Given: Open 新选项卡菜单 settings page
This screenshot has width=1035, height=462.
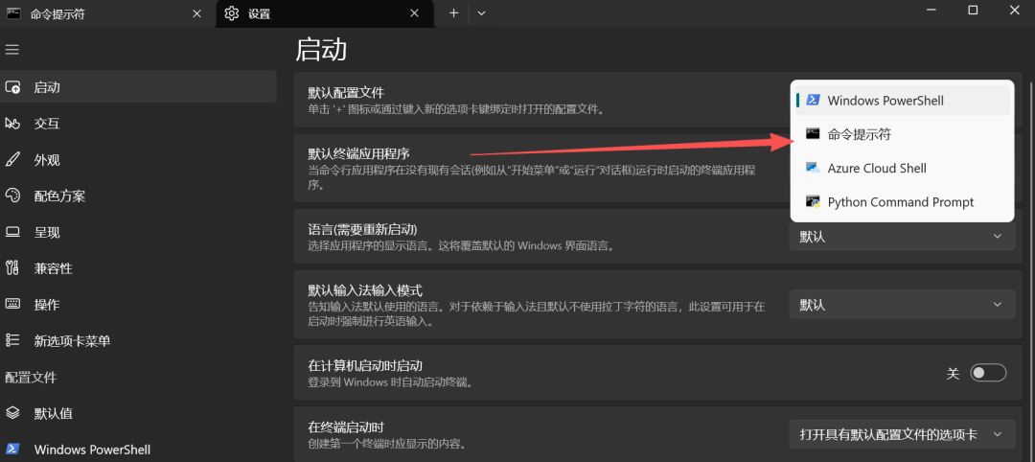Looking at the screenshot, I should 72,340.
